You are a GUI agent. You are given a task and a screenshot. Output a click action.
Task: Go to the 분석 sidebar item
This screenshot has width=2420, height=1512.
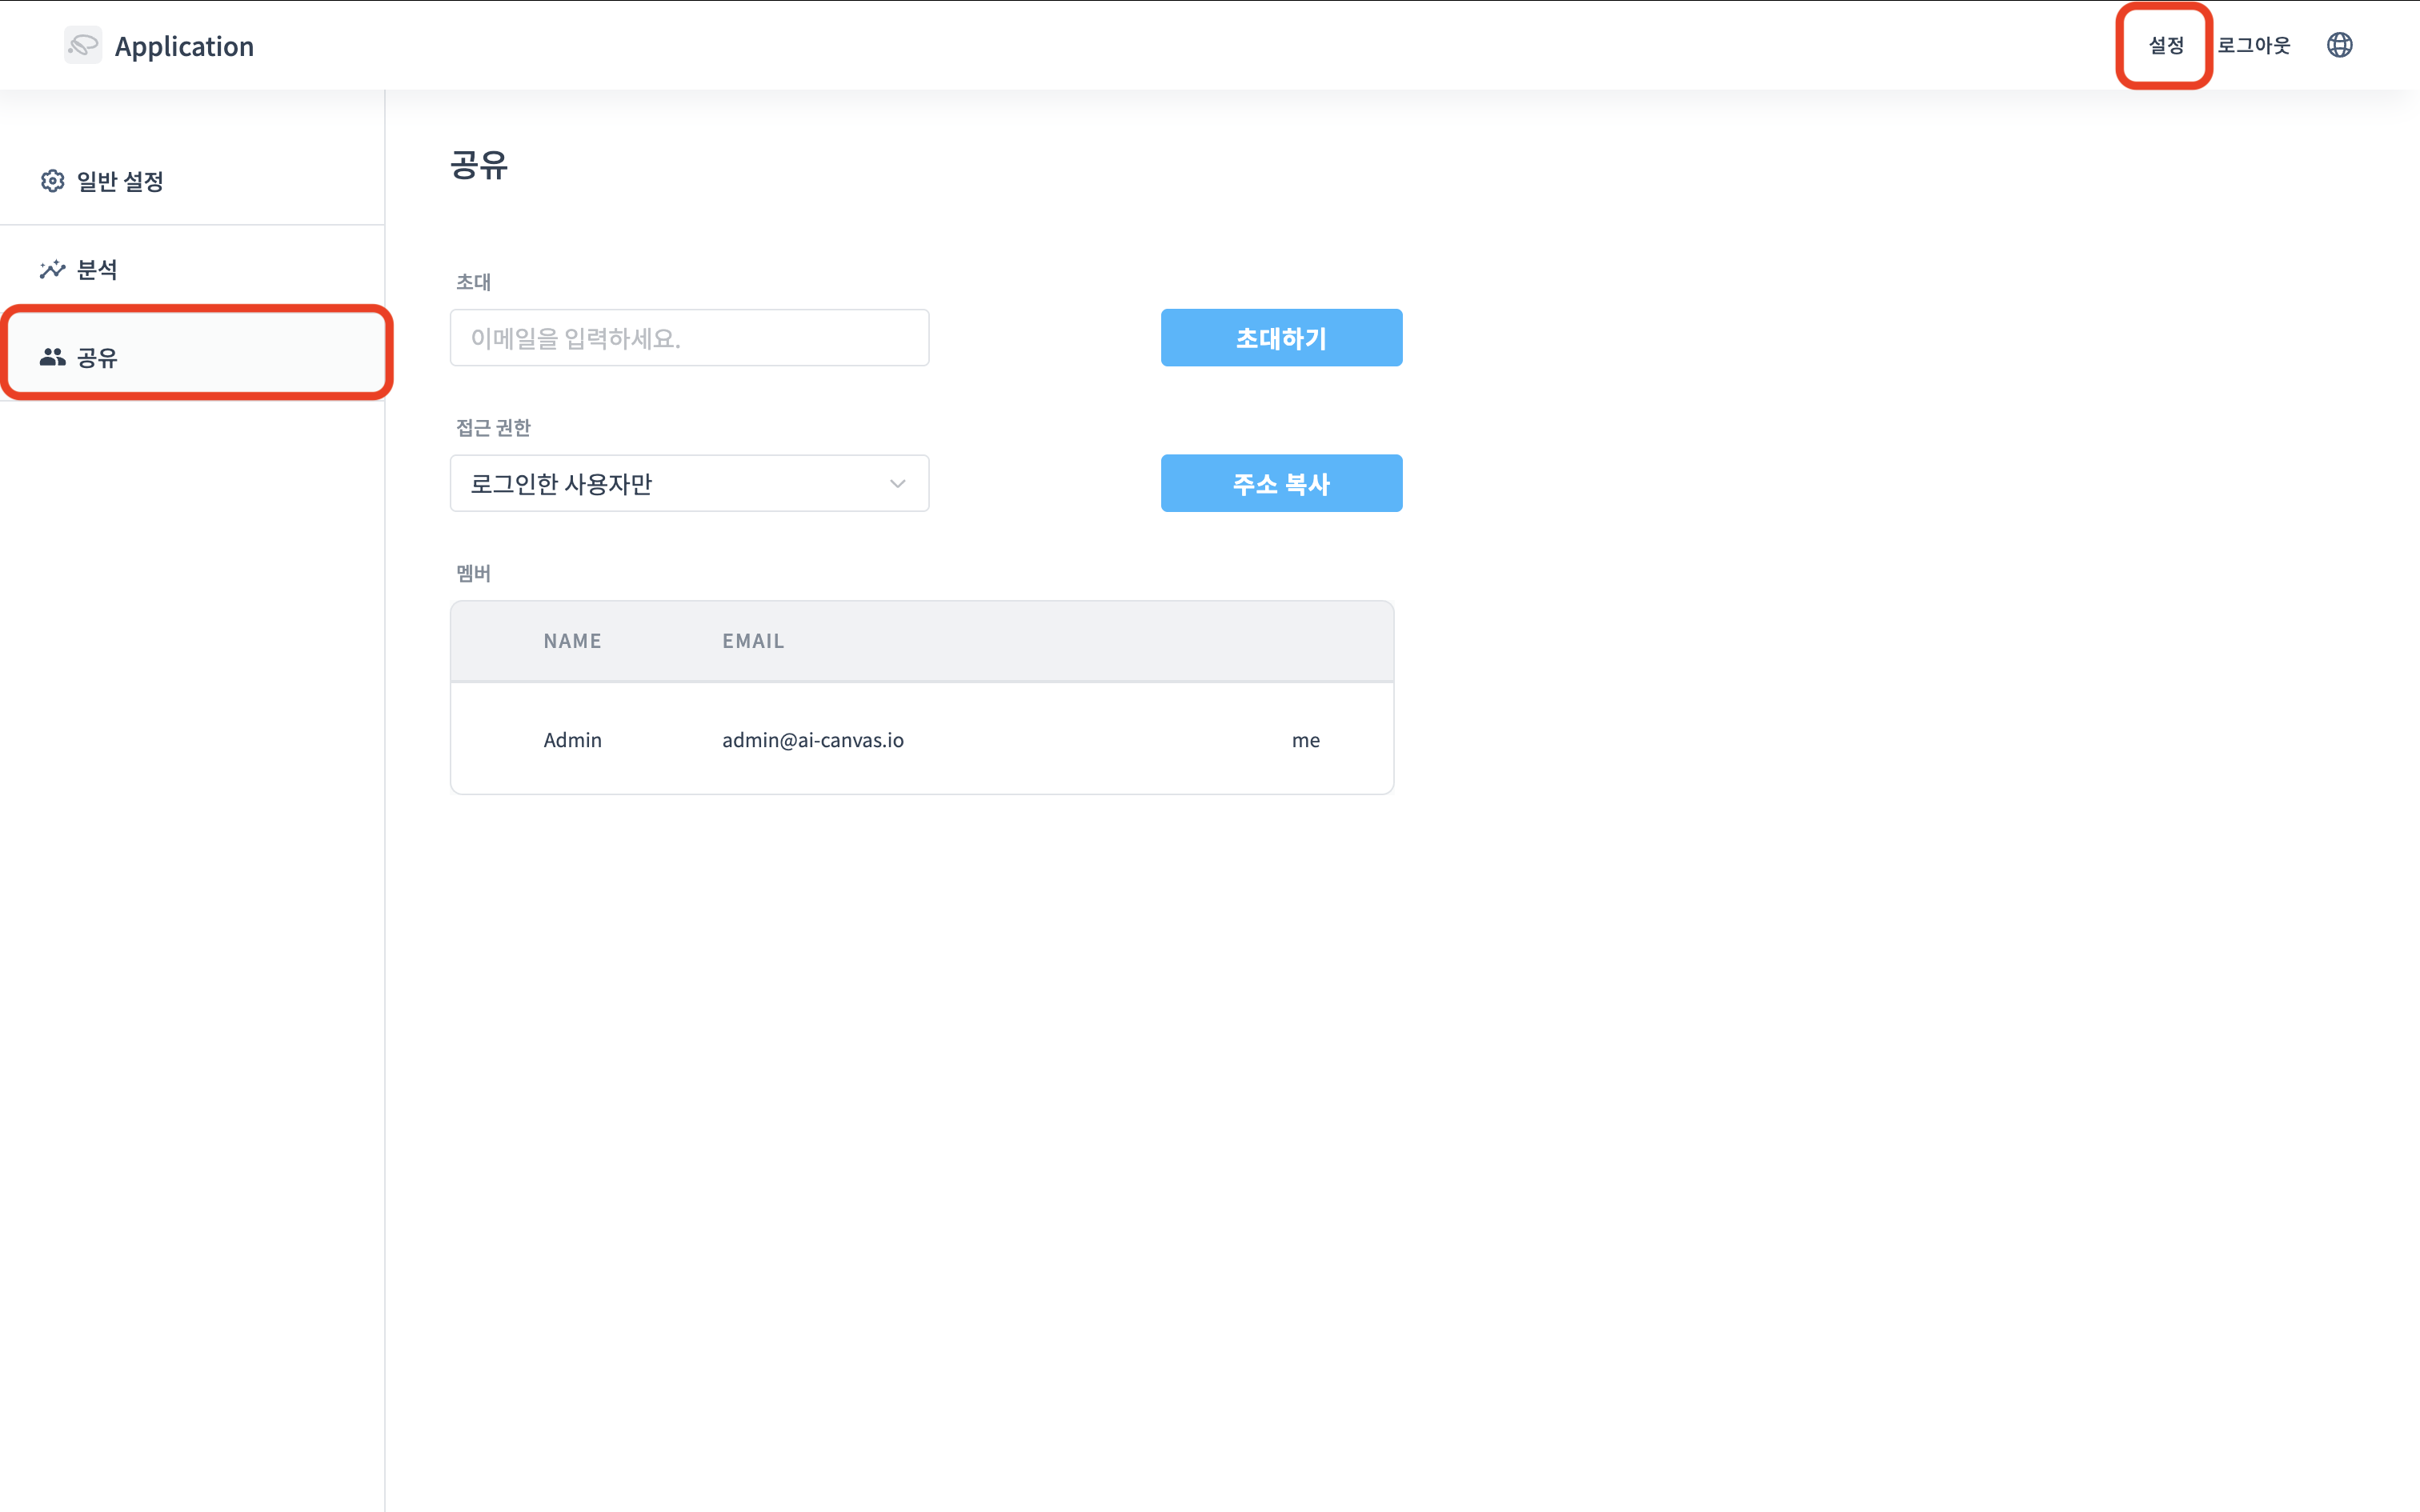(x=97, y=269)
